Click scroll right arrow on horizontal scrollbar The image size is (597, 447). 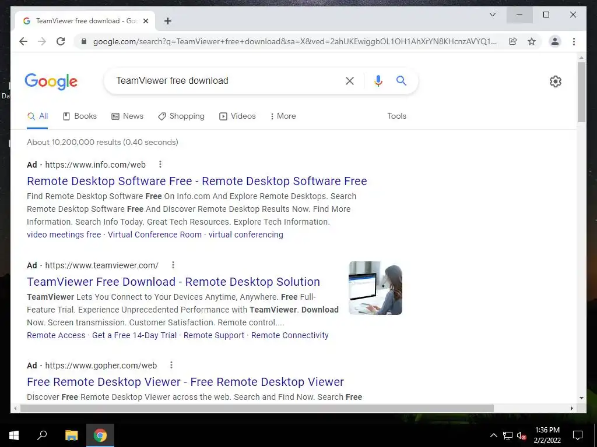(x=571, y=408)
